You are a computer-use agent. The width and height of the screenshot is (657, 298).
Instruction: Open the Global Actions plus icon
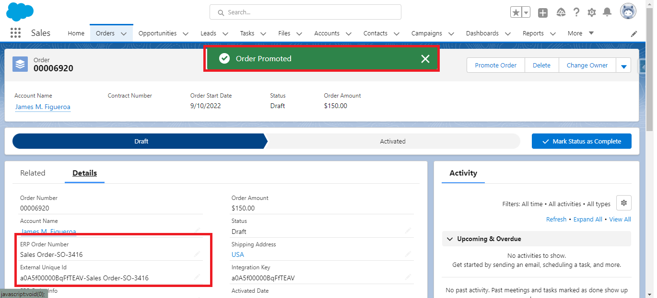click(x=543, y=13)
